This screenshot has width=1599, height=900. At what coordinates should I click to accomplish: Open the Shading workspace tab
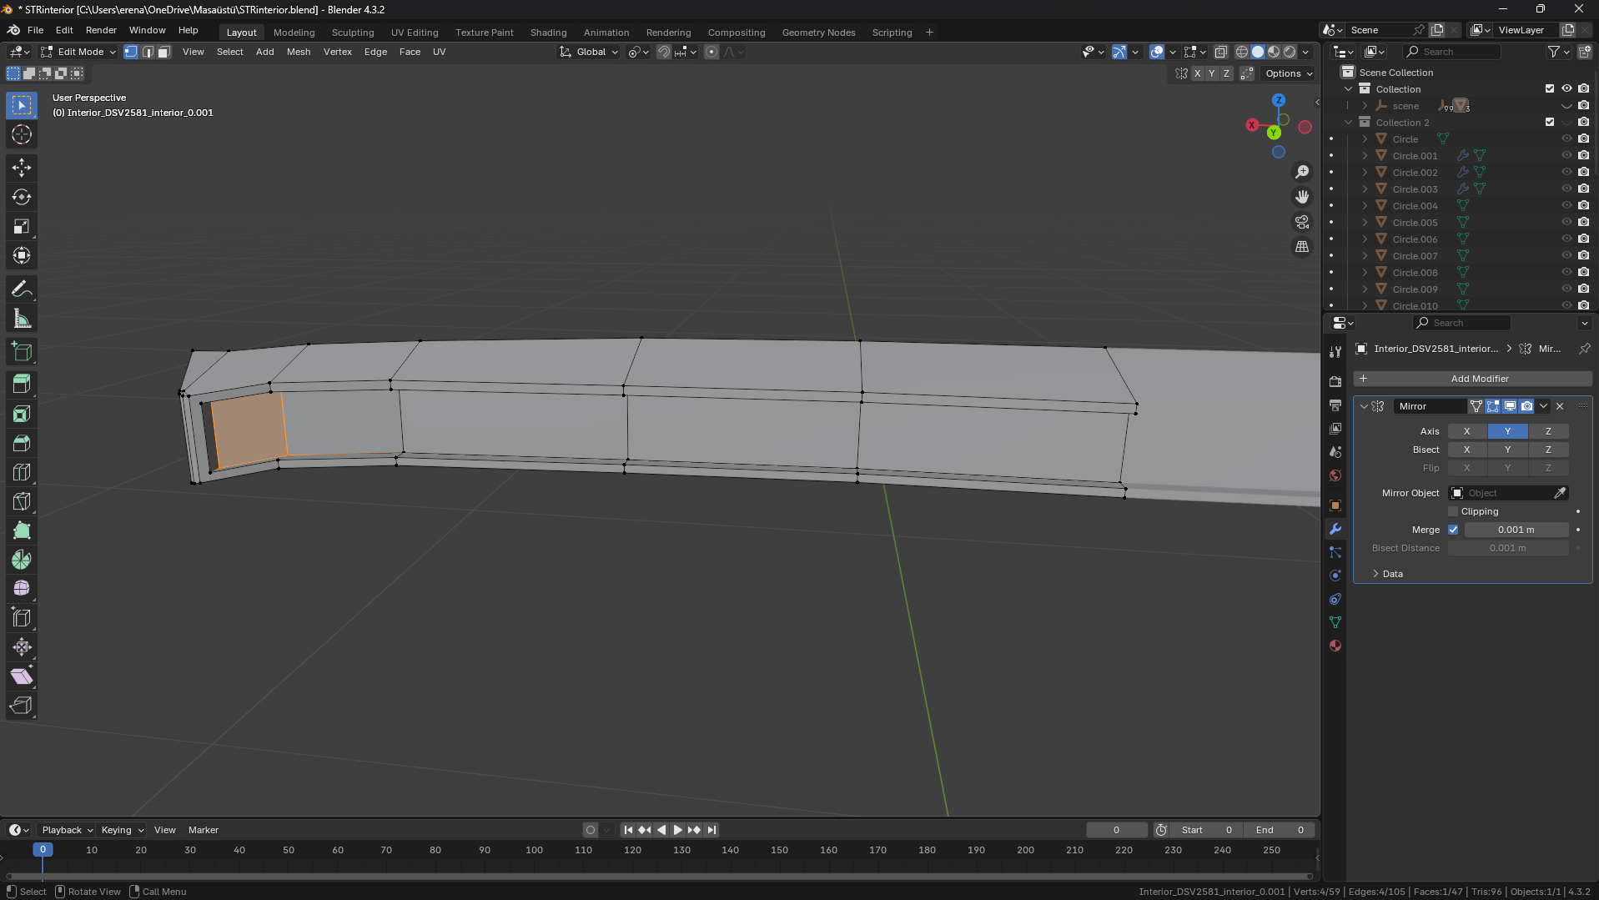[548, 33]
